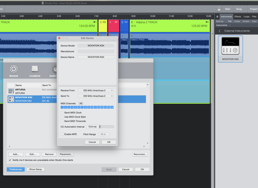The image size is (258, 188).
Task: Switch to the Loops browser tab
Action: coord(246,16)
